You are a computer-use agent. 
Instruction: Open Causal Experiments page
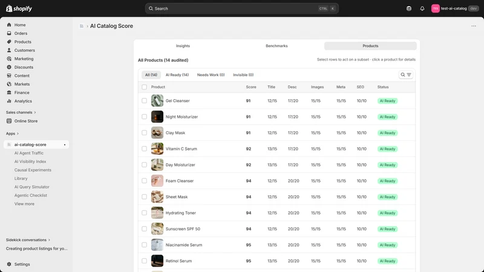(33, 170)
